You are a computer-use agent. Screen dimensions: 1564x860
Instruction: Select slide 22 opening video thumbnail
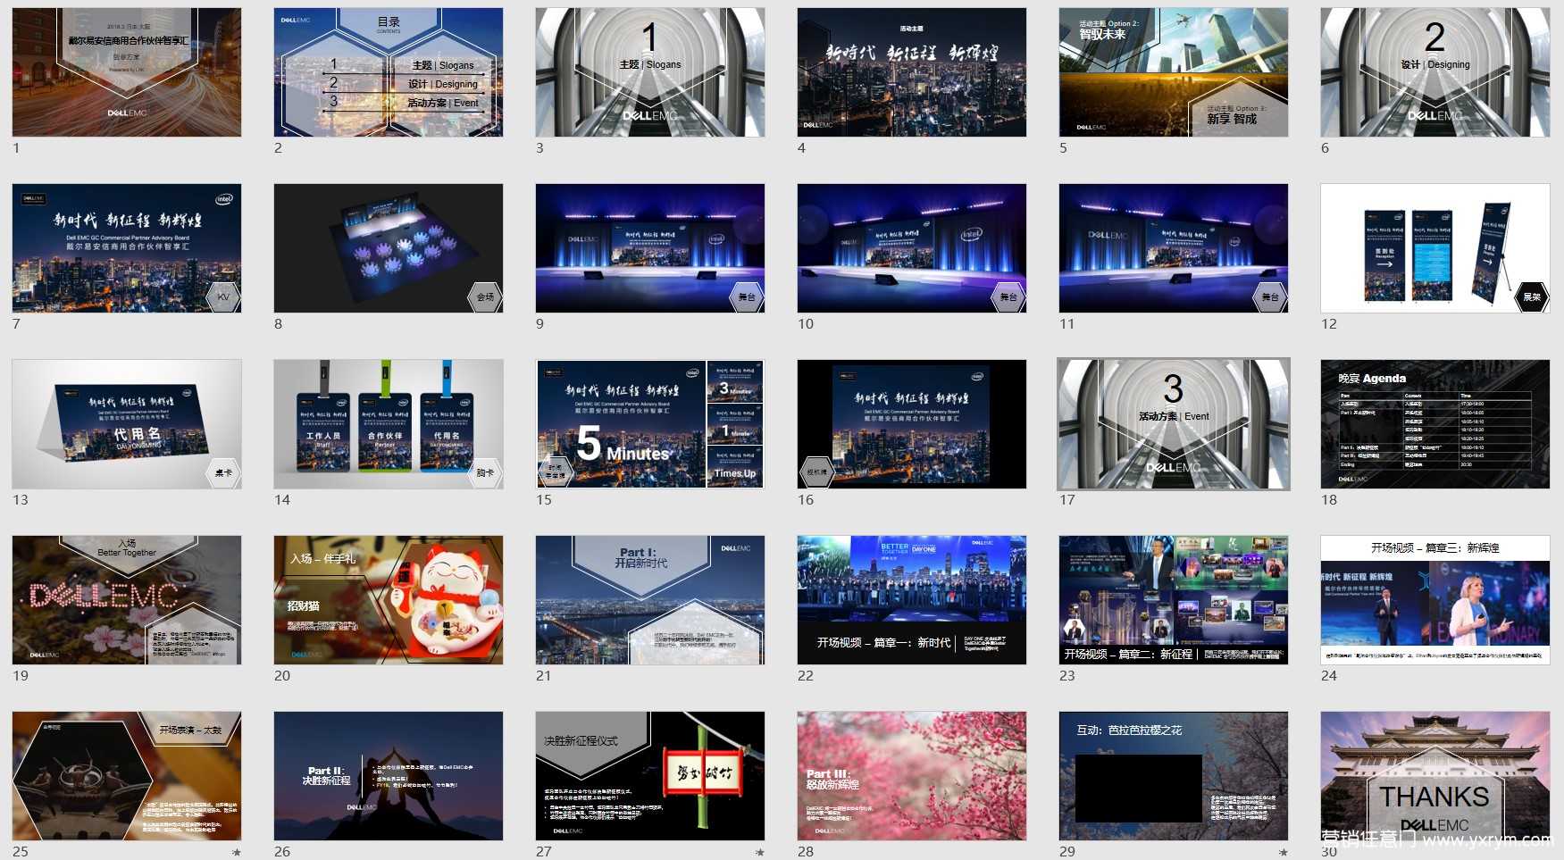[x=912, y=600]
